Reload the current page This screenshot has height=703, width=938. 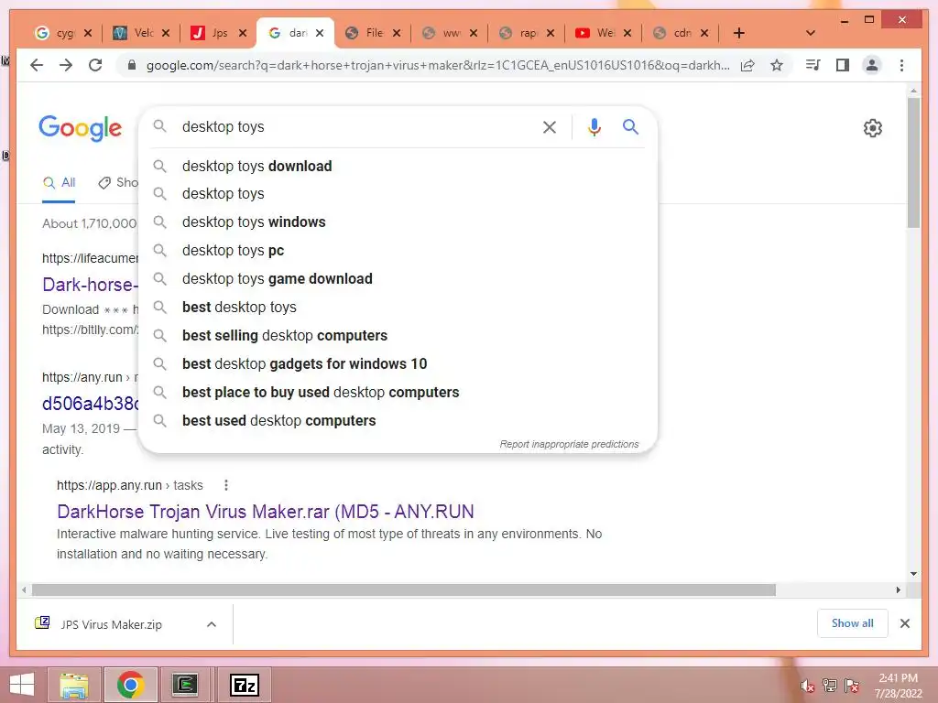click(x=95, y=65)
